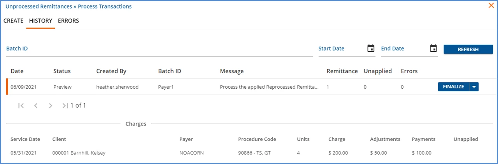Click the Refresh button
The image size is (498, 164).
point(468,49)
